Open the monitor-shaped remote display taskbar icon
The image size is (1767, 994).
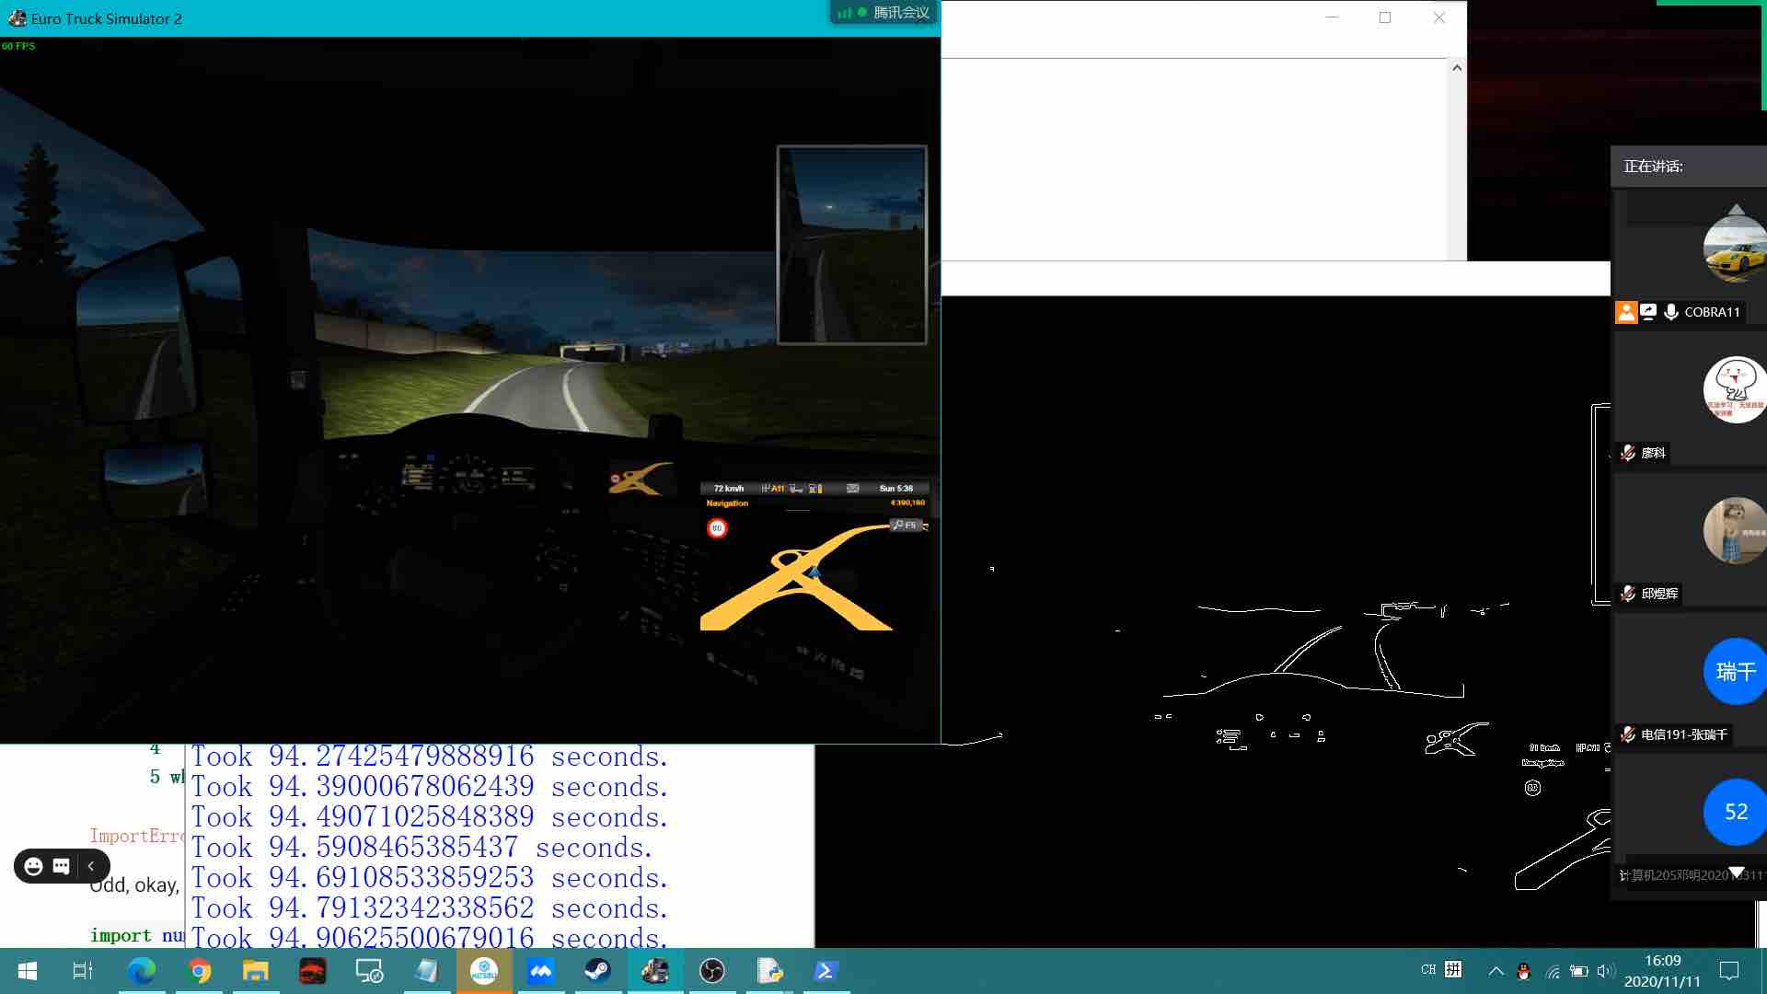369,971
